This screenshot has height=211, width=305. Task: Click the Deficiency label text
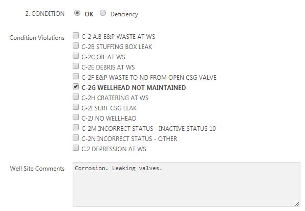pos(124,14)
